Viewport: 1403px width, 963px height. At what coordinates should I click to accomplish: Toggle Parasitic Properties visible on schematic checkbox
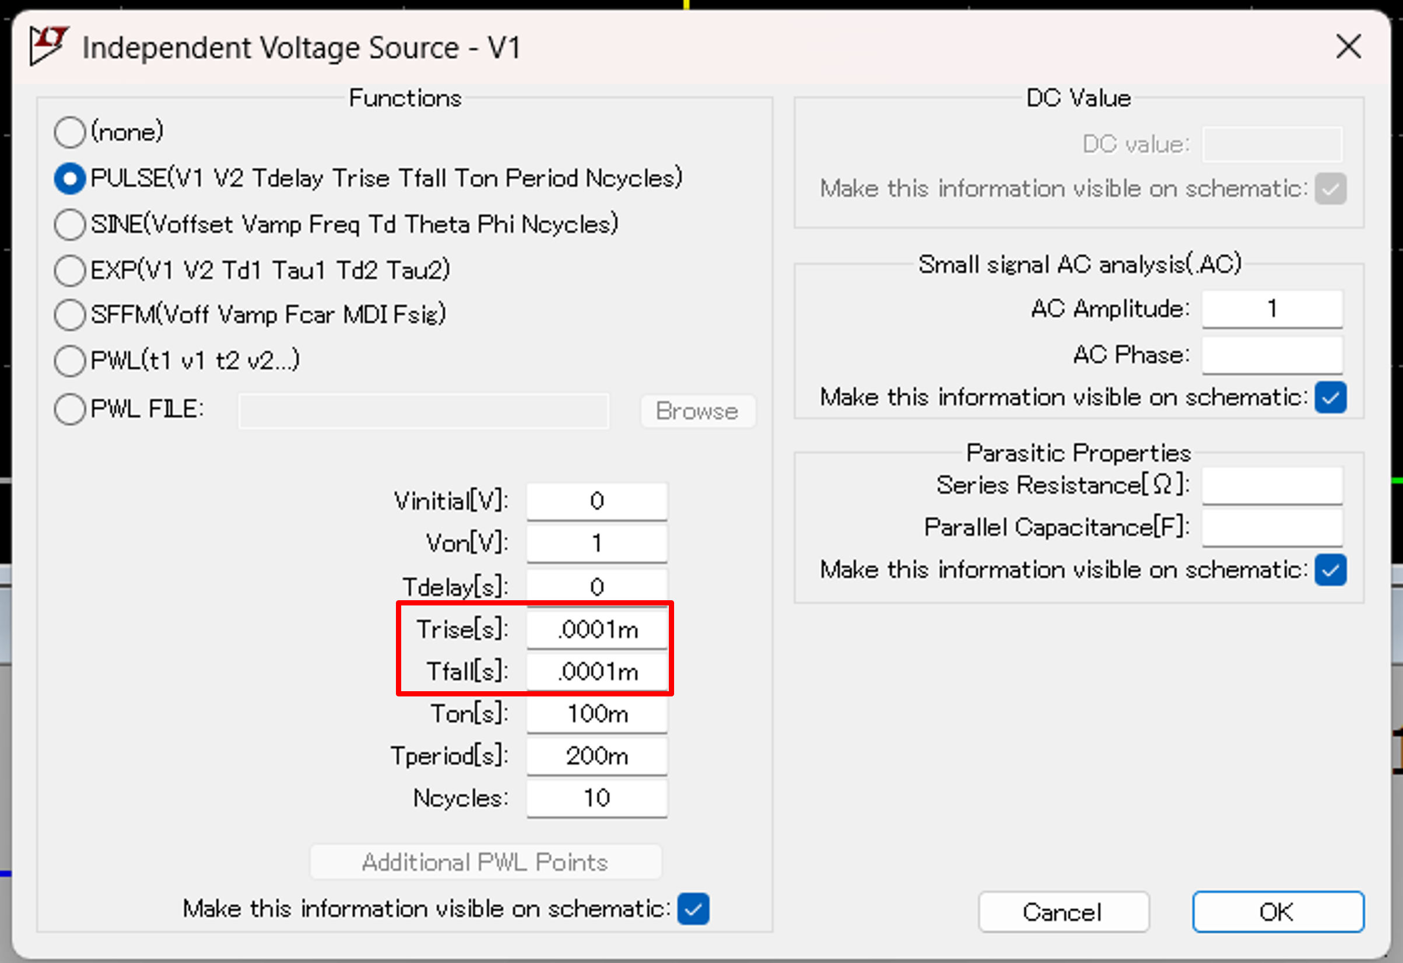pyautogui.click(x=1331, y=570)
